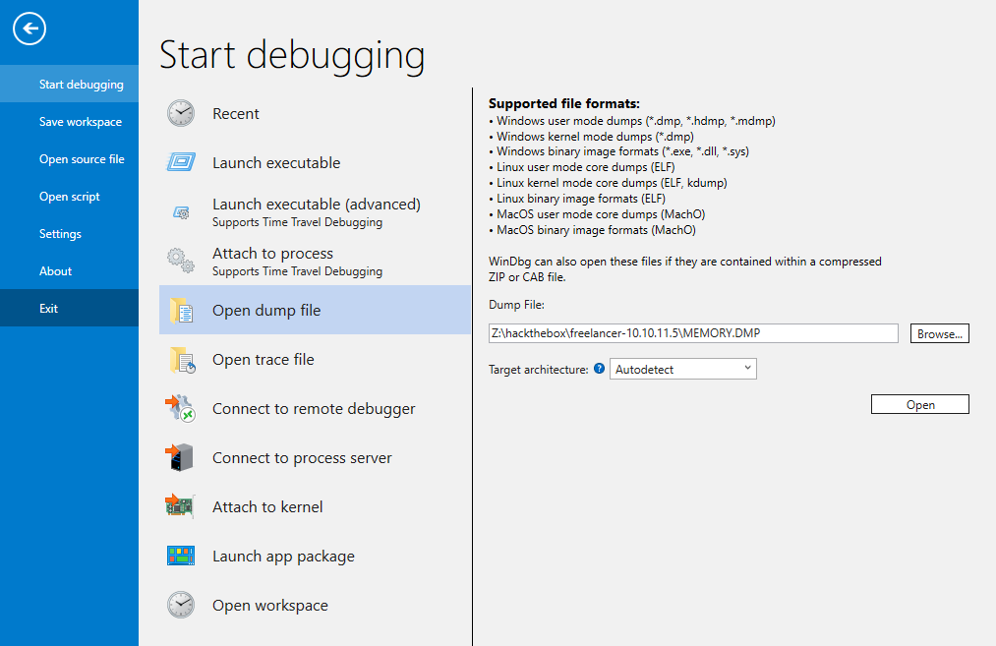
Task: Click the Target architecture help icon
Action: tap(600, 370)
